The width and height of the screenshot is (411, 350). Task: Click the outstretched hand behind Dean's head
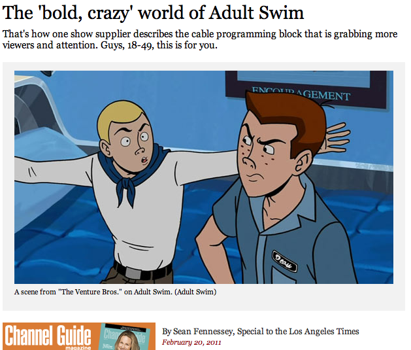click(x=337, y=138)
